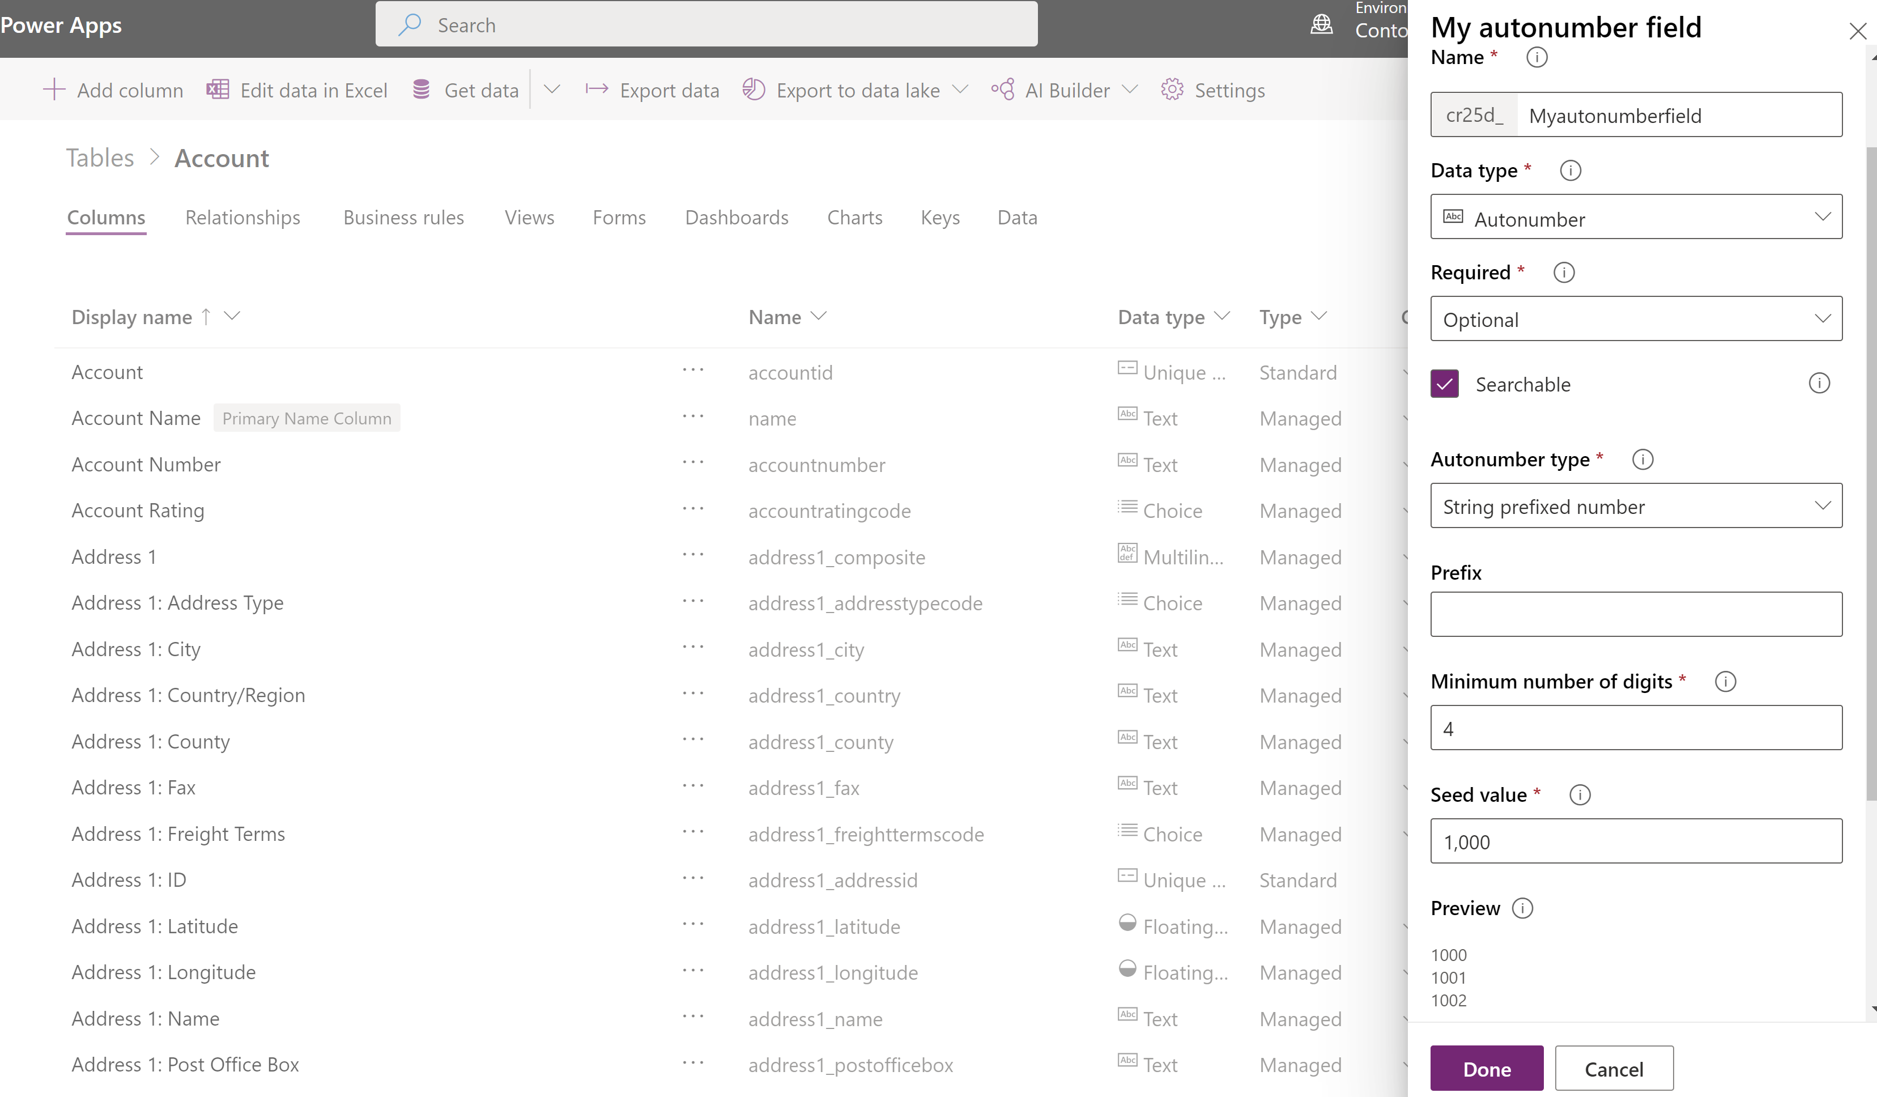Screen dimensions: 1877x1097
Task: Click the Add column icon
Action: tap(52, 89)
